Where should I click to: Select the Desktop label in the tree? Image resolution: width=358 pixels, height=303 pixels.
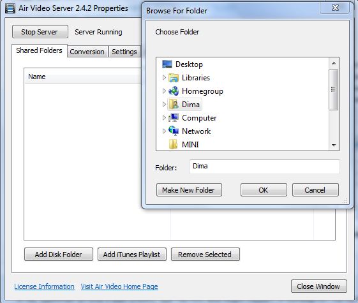pyautogui.click(x=189, y=64)
